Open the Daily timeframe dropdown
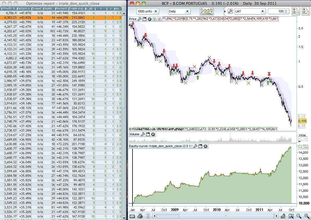 coord(179,11)
